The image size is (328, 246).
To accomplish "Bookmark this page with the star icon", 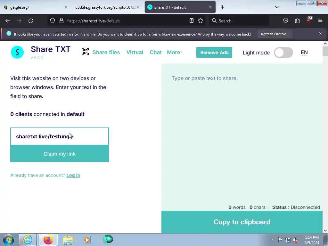I will 201,20.
